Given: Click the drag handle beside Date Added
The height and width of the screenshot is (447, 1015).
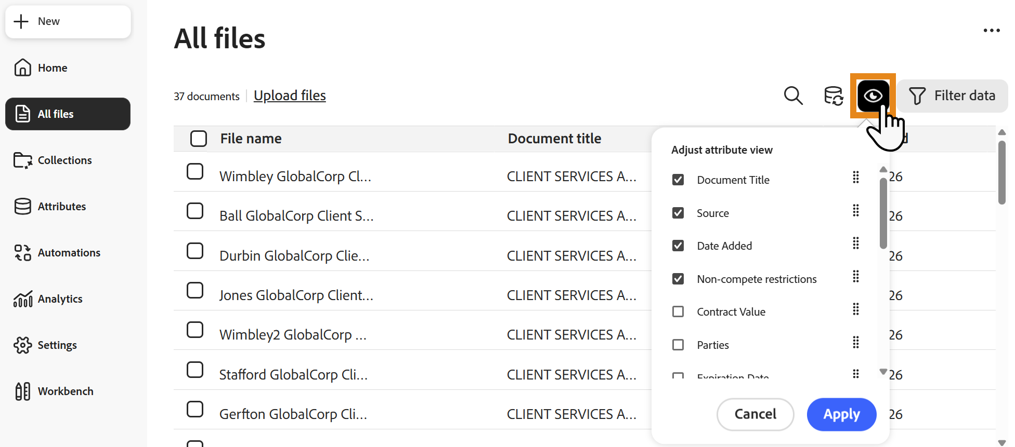Looking at the screenshot, I should point(856,243).
